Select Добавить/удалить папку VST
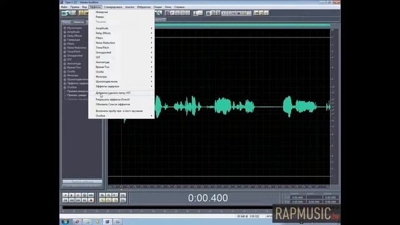 121,93
